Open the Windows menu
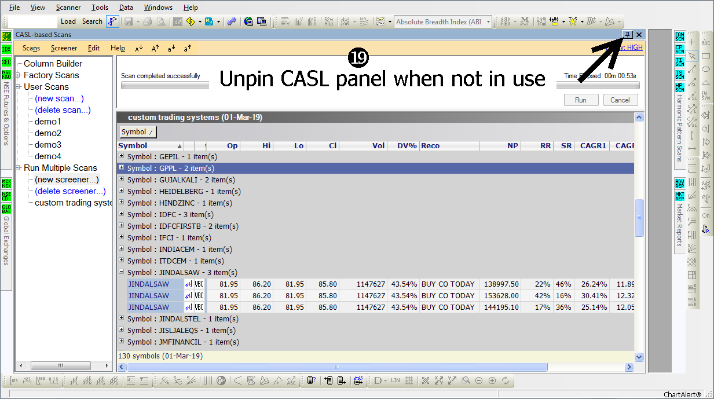Screen dimensions: 714x399 pos(158,8)
